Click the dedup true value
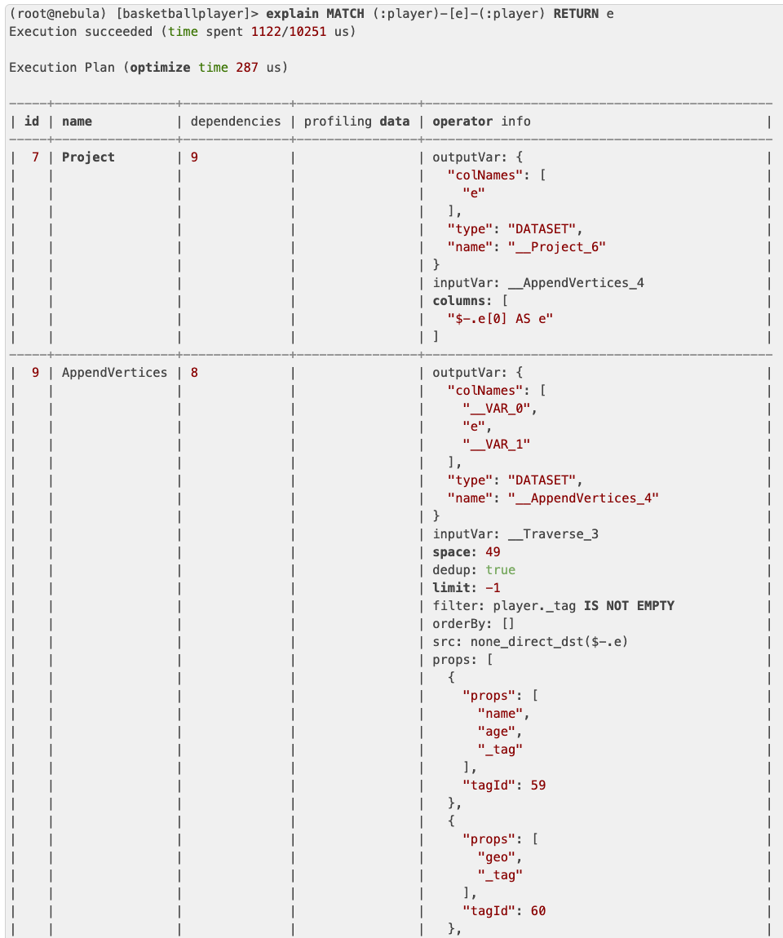 [500, 570]
